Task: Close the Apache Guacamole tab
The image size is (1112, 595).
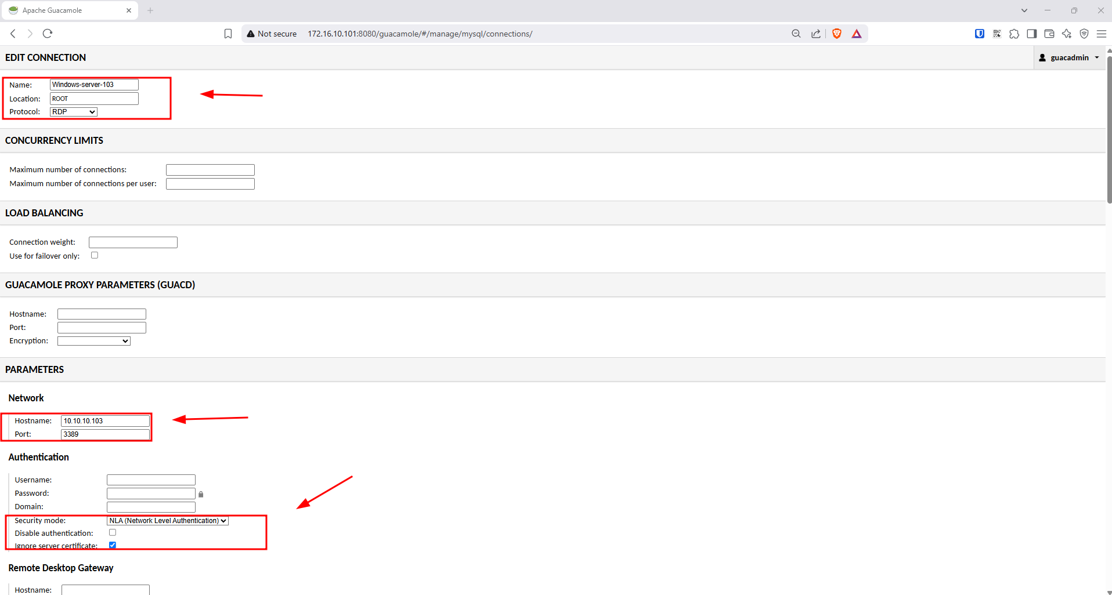Action: 129,10
